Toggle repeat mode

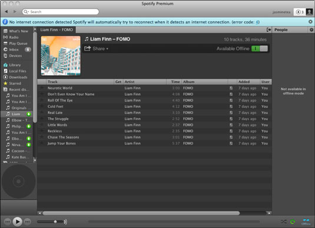tap(293, 222)
